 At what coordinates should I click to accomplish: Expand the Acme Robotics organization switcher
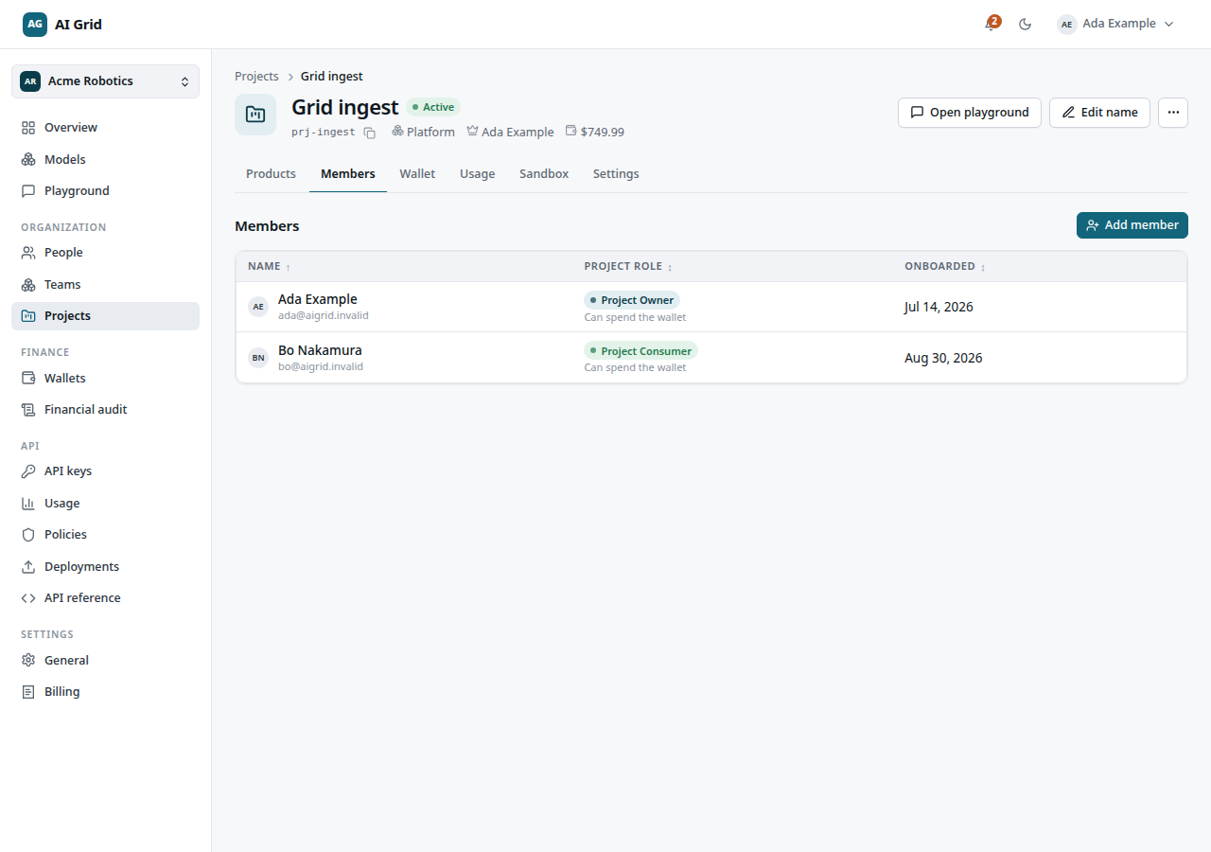105,81
